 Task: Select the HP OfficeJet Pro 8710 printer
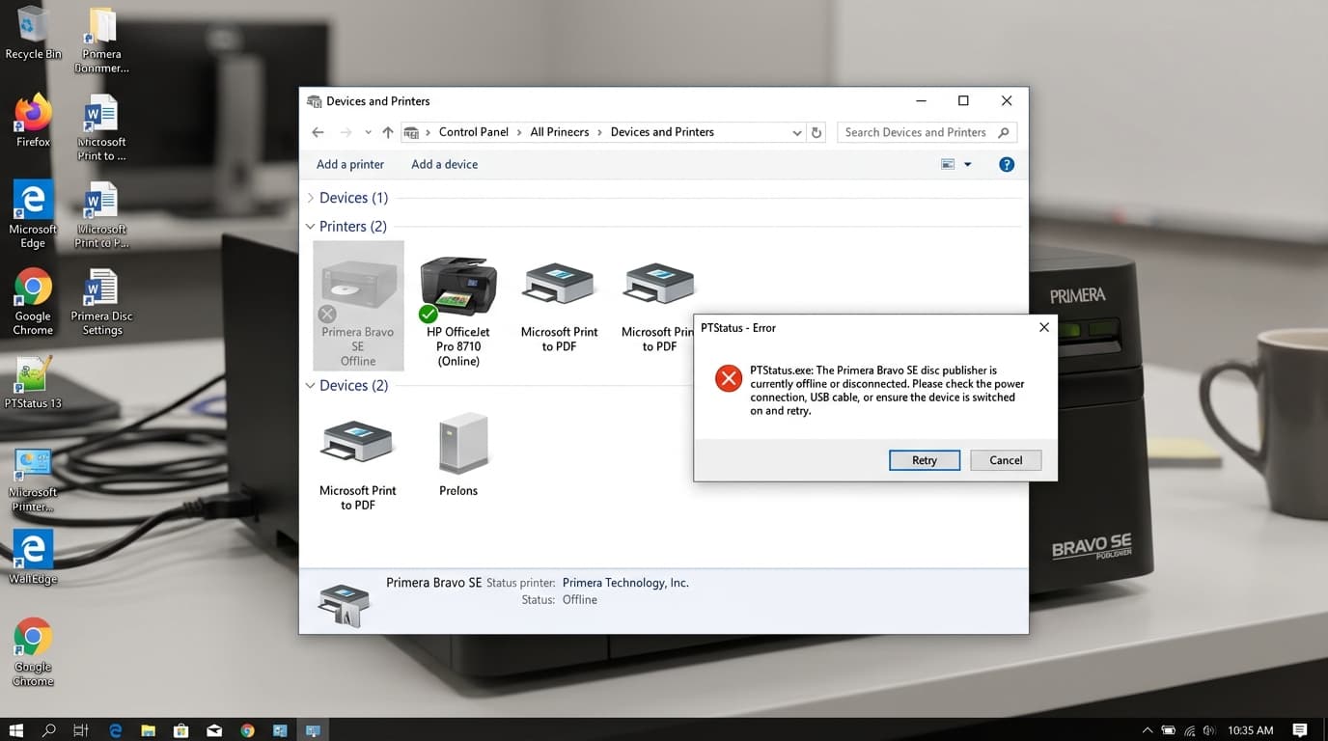[x=458, y=312]
